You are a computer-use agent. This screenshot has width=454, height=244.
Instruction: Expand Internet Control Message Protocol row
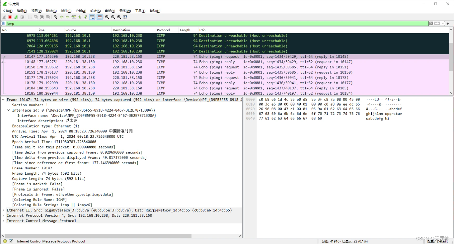tap(3, 221)
